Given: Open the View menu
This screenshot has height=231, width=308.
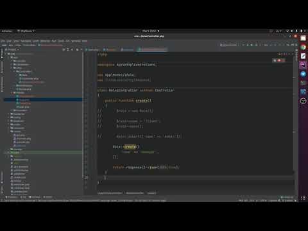Looking at the screenshot, I should click(x=16, y=41).
